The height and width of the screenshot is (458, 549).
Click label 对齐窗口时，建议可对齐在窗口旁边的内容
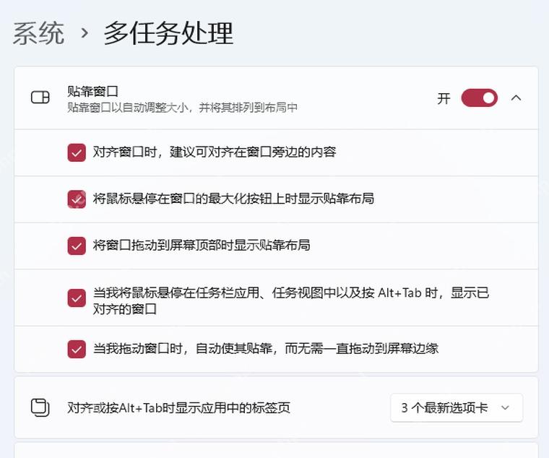(215, 152)
